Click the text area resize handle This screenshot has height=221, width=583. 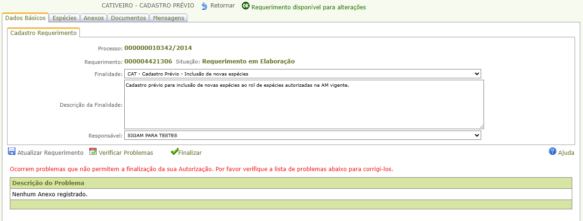coord(481,126)
